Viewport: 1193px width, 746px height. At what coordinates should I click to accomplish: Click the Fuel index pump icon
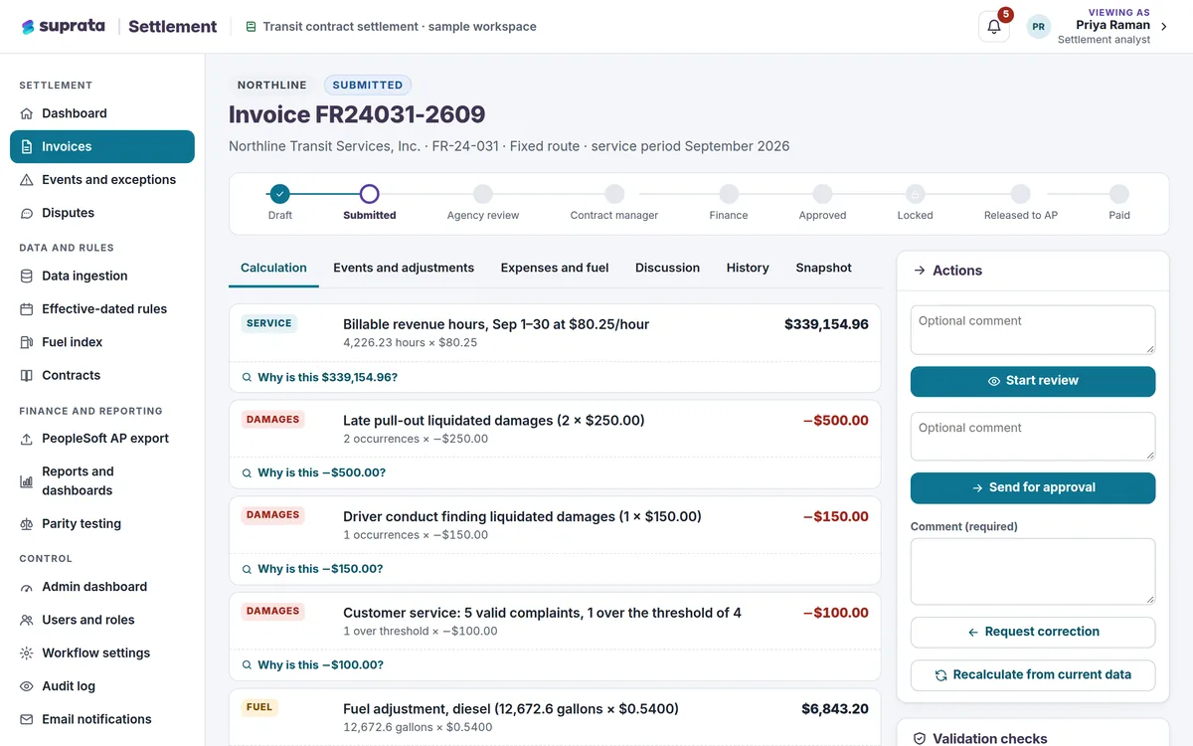pyautogui.click(x=27, y=342)
